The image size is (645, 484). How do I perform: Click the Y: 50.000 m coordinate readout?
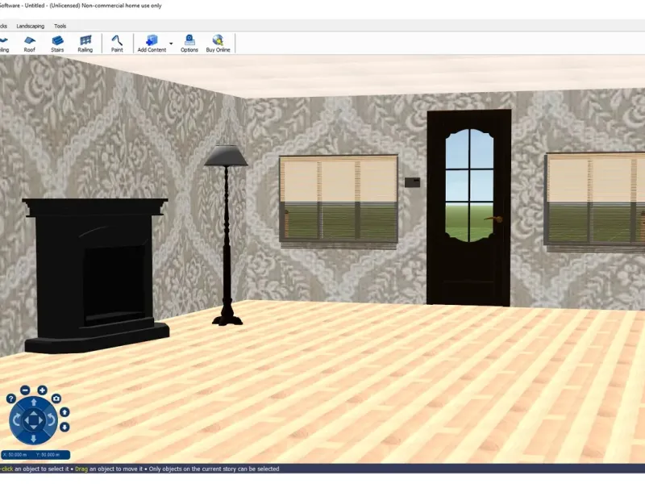pos(48,455)
